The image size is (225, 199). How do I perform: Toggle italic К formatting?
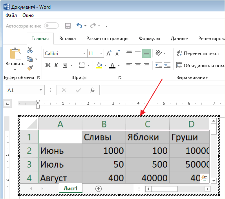click(x=56, y=65)
